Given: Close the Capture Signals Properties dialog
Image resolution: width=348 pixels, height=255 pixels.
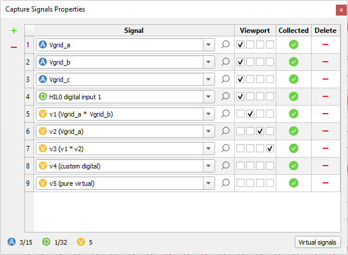Looking at the screenshot, I should click(x=339, y=10).
